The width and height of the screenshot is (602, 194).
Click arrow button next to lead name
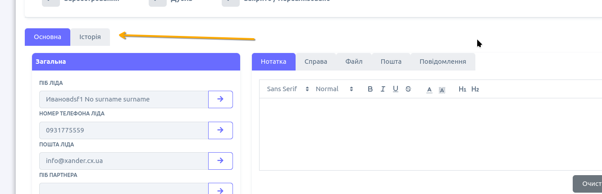pos(220,99)
